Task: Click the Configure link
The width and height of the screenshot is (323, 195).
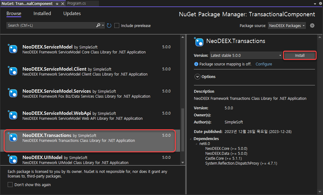Action: pos(264,64)
